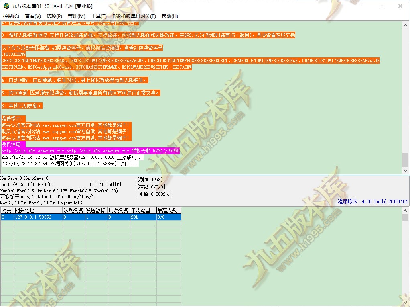Click the 3、增加无限装备板块 log line
Viewport: 410px width, 307px height.
point(148,35)
